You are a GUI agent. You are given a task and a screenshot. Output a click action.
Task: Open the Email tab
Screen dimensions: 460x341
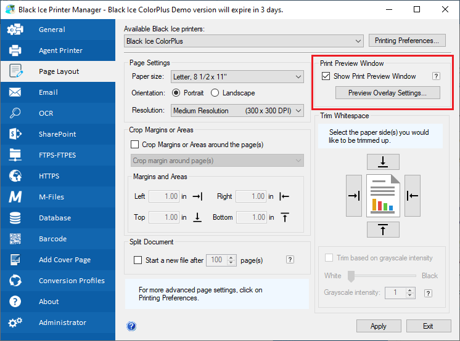click(58, 92)
